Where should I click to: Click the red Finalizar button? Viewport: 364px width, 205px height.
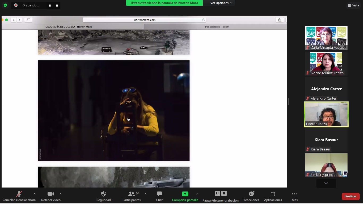click(350, 196)
